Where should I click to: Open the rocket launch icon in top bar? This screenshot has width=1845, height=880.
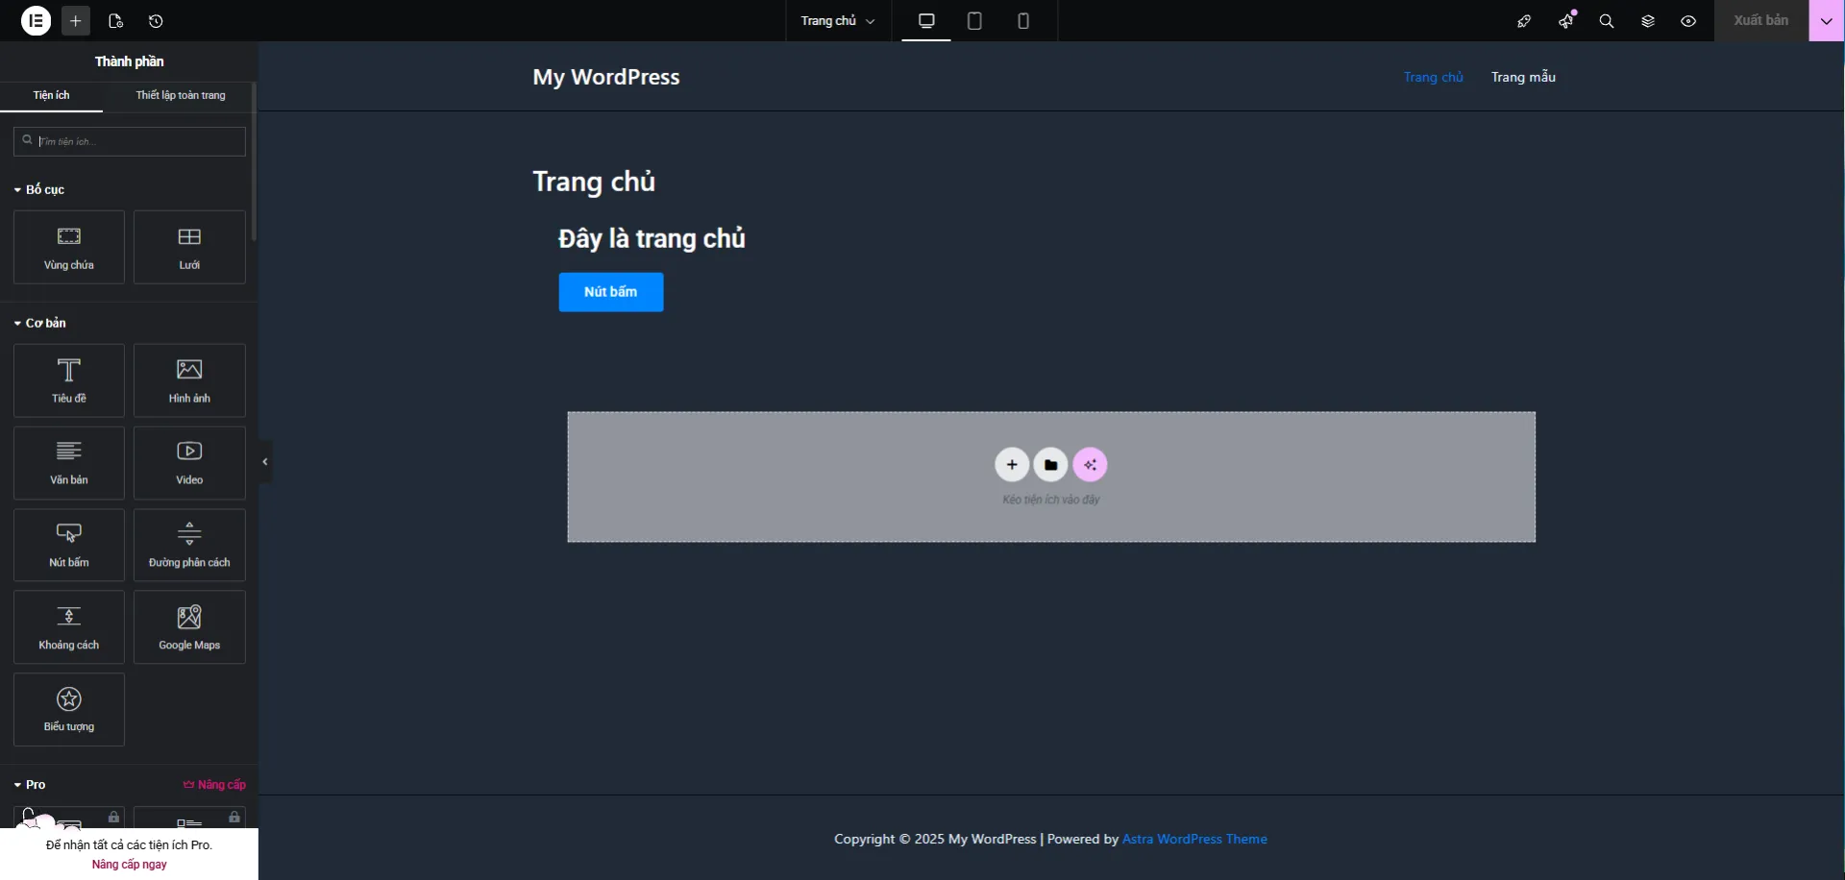pyautogui.click(x=1524, y=21)
